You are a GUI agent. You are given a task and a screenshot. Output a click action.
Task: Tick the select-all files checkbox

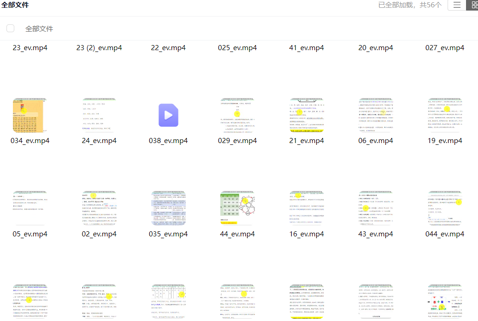10,29
